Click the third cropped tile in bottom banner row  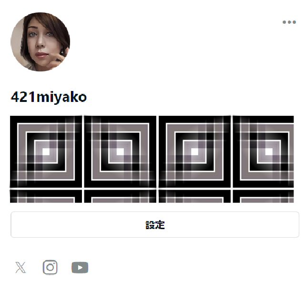coord(194,196)
